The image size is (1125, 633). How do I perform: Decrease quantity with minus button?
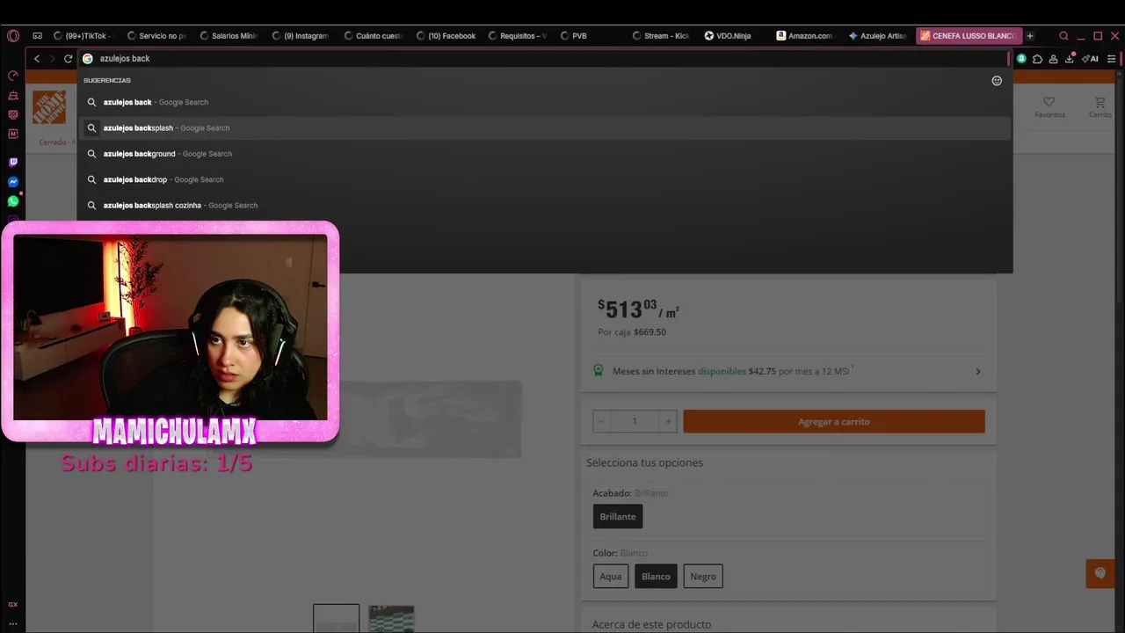point(602,422)
